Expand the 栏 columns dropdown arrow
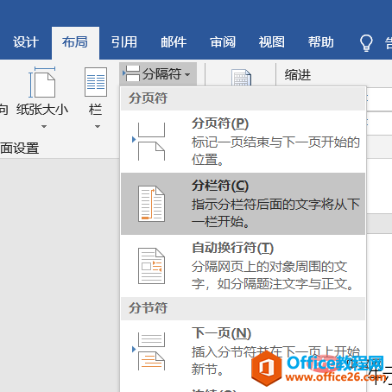The height and width of the screenshot is (392, 392). click(x=98, y=126)
